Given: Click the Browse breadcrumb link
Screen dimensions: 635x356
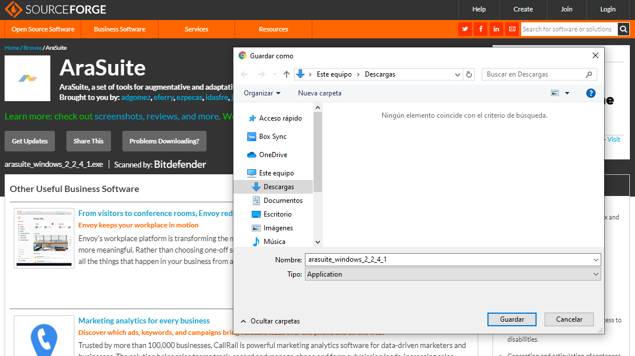Looking at the screenshot, I should click(x=33, y=48).
